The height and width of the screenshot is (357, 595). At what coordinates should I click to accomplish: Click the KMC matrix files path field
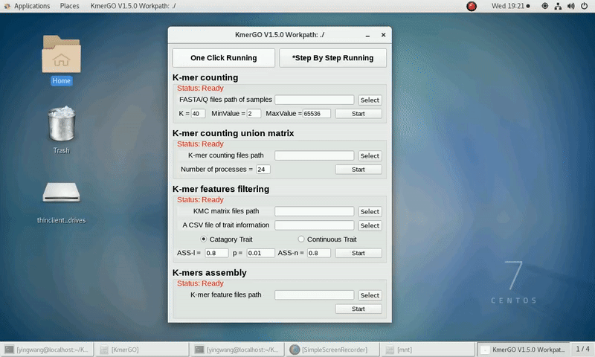coord(314,211)
